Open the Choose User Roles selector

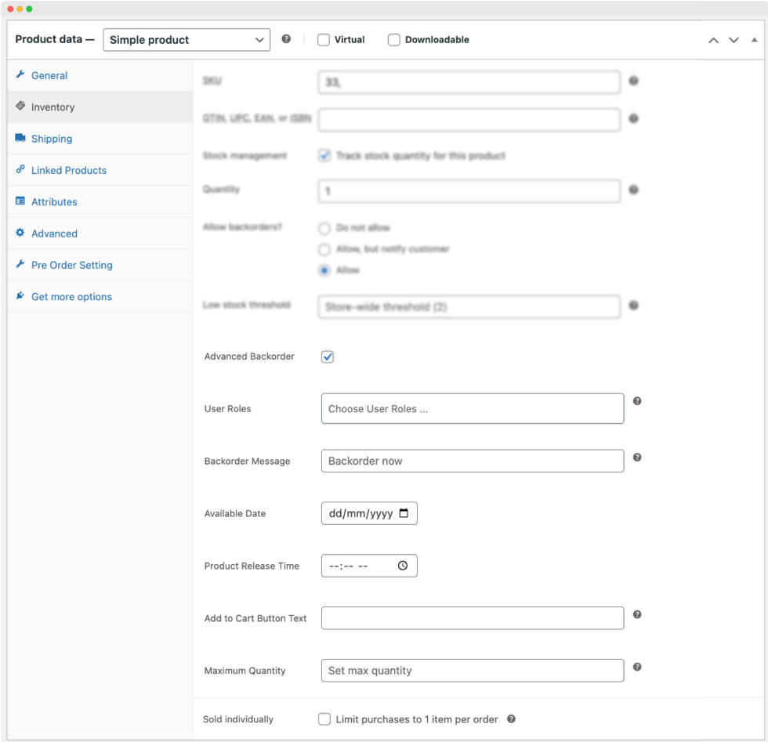[473, 409]
